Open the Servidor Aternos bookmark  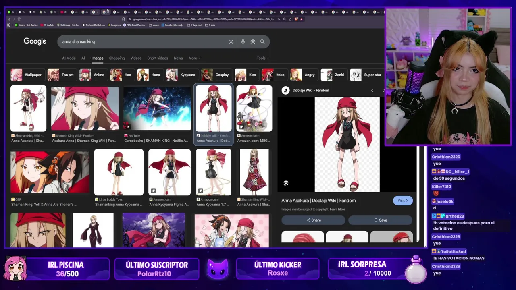[x=172, y=25]
